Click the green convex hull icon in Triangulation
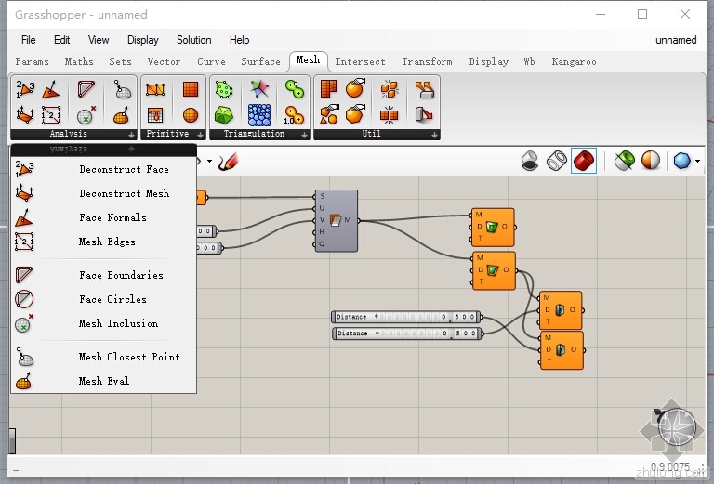The image size is (714, 484). tap(224, 114)
